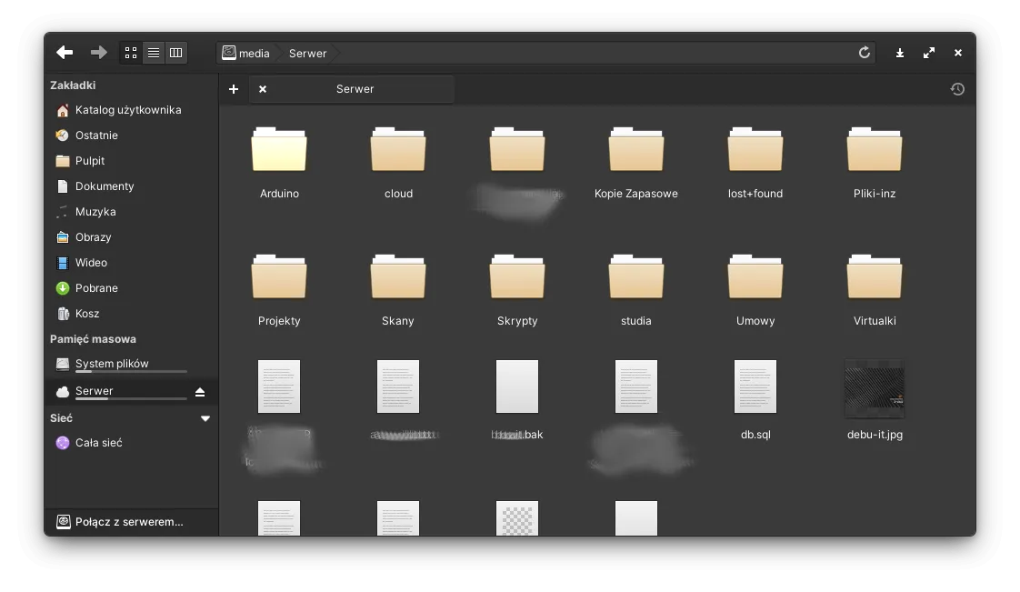Click the download arrow icon
Screen dimensions: 1020x592
900,54
